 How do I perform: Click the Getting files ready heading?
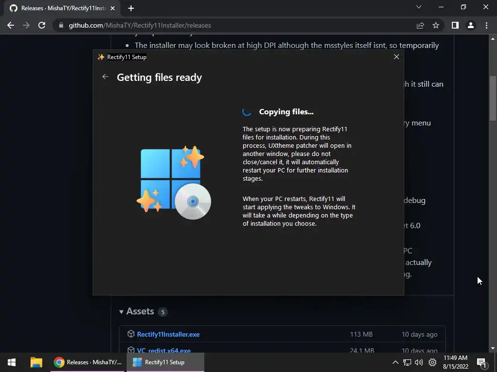click(159, 77)
